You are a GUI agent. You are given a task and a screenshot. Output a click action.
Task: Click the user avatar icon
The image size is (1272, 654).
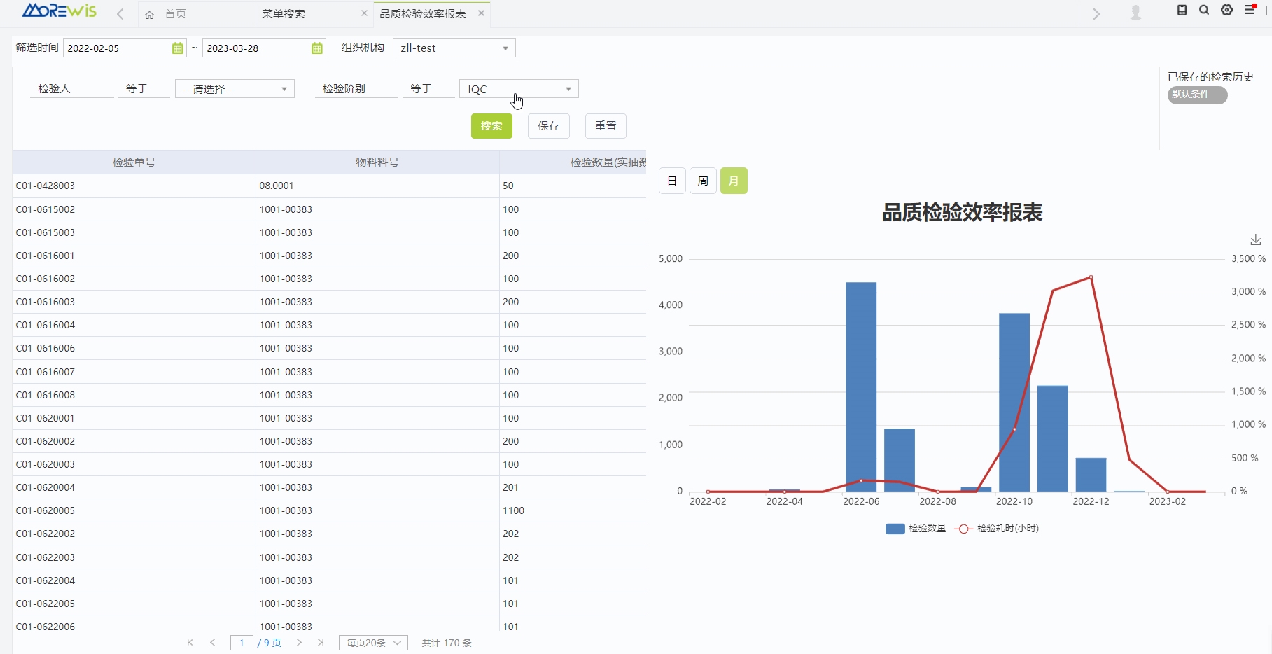point(1135,13)
